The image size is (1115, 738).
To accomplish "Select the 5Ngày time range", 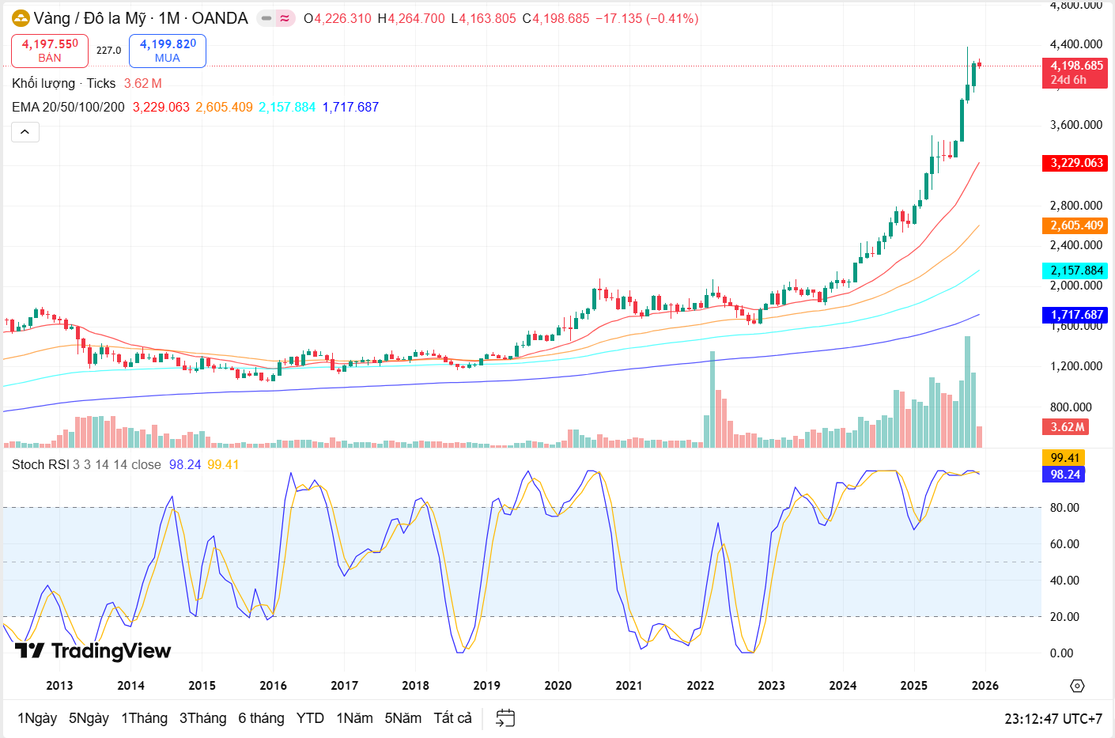I will coord(89,718).
